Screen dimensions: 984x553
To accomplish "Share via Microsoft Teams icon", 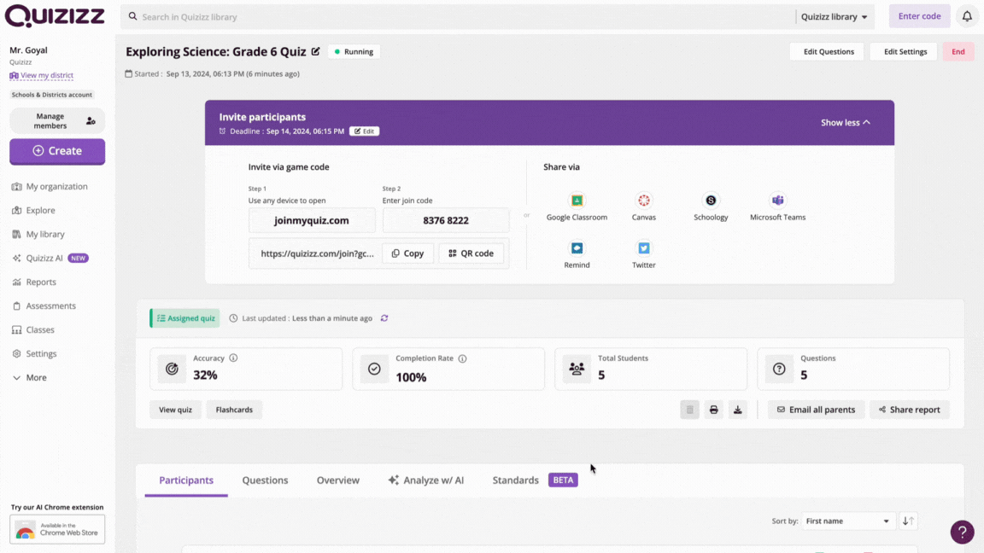I will (x=777, y=201).
